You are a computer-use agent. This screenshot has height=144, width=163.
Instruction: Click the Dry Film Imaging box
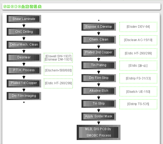point(24,96)
